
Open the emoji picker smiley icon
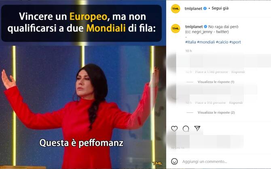[x=174, y=161]
